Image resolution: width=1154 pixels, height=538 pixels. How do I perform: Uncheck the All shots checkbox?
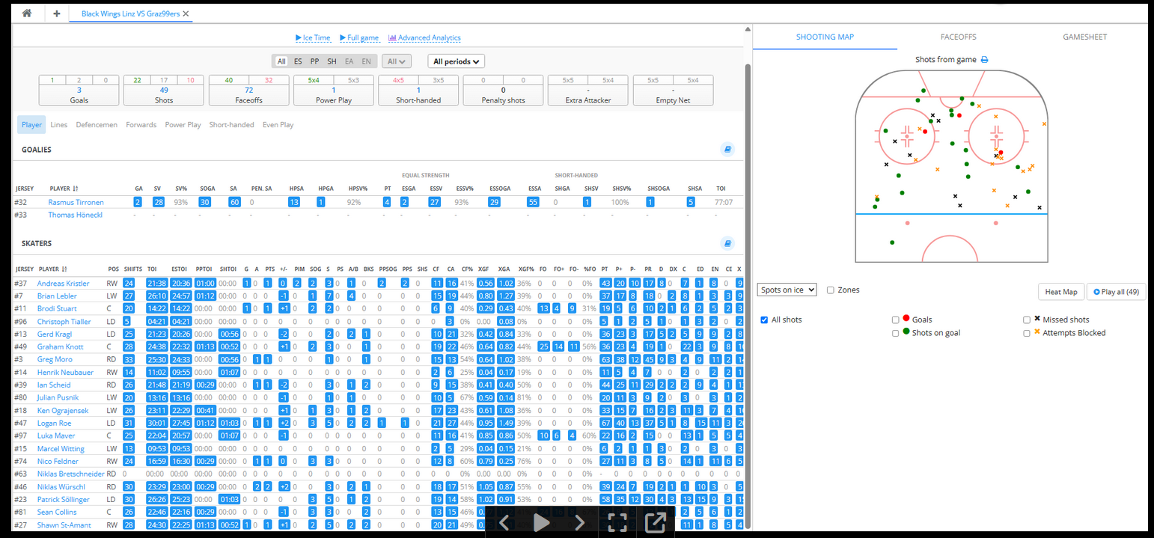pyautogui.click(x=764, y=320)
